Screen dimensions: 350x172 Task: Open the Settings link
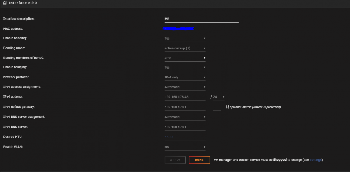tap(315, 160)
